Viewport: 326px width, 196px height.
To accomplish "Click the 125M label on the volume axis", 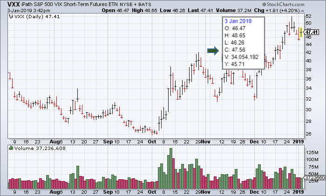I will [x=312, y=153].
